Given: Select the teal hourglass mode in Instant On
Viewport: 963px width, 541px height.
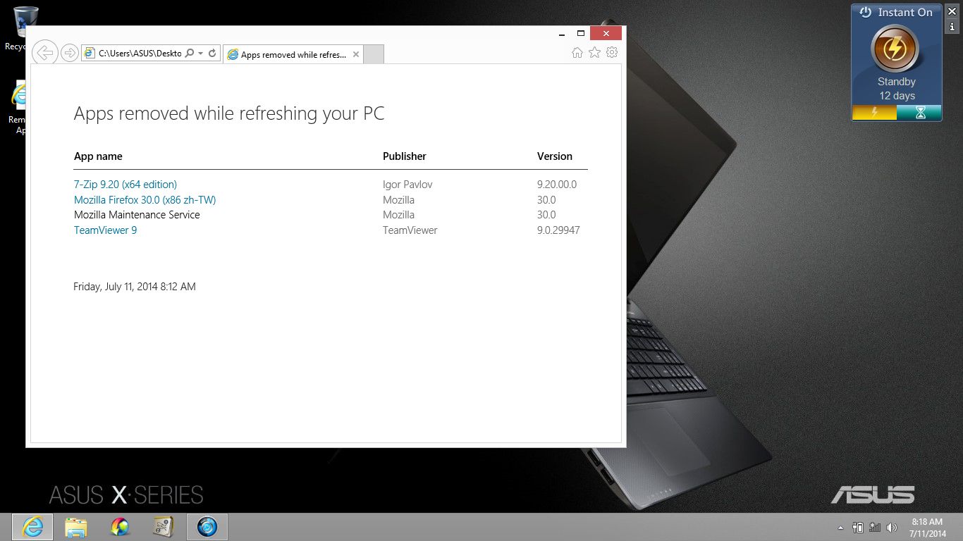Looking at the screenshot, I should [x=919, y=113].
